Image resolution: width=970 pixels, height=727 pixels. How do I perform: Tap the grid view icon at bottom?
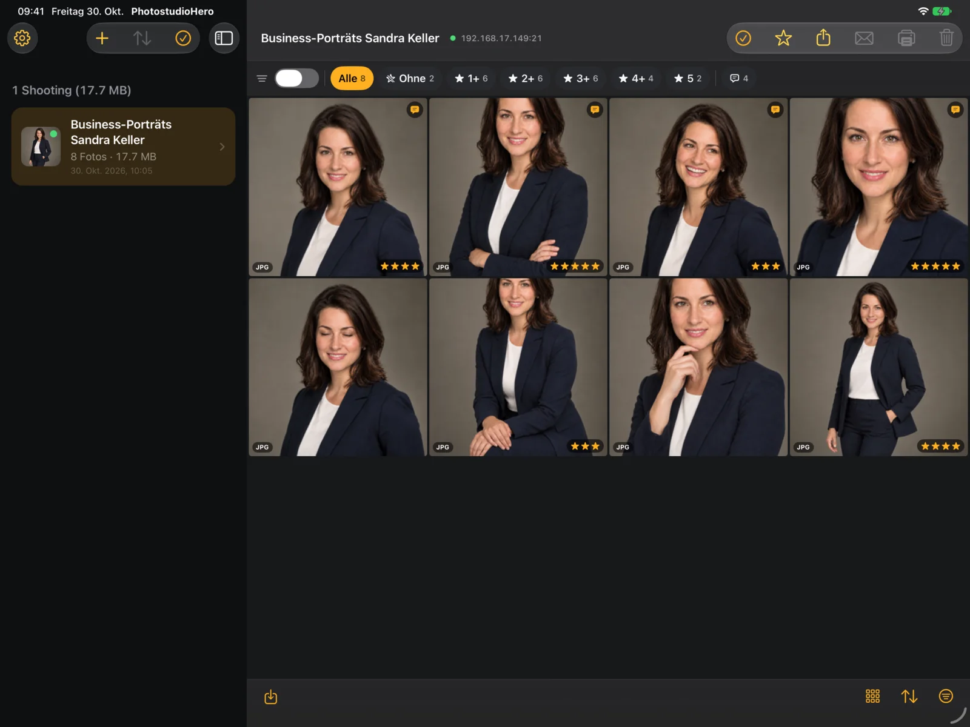pyautogui.click(x=872, y=696)
